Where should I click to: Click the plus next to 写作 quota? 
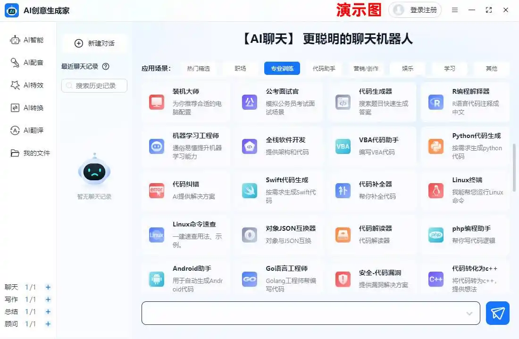coord(48,299)
